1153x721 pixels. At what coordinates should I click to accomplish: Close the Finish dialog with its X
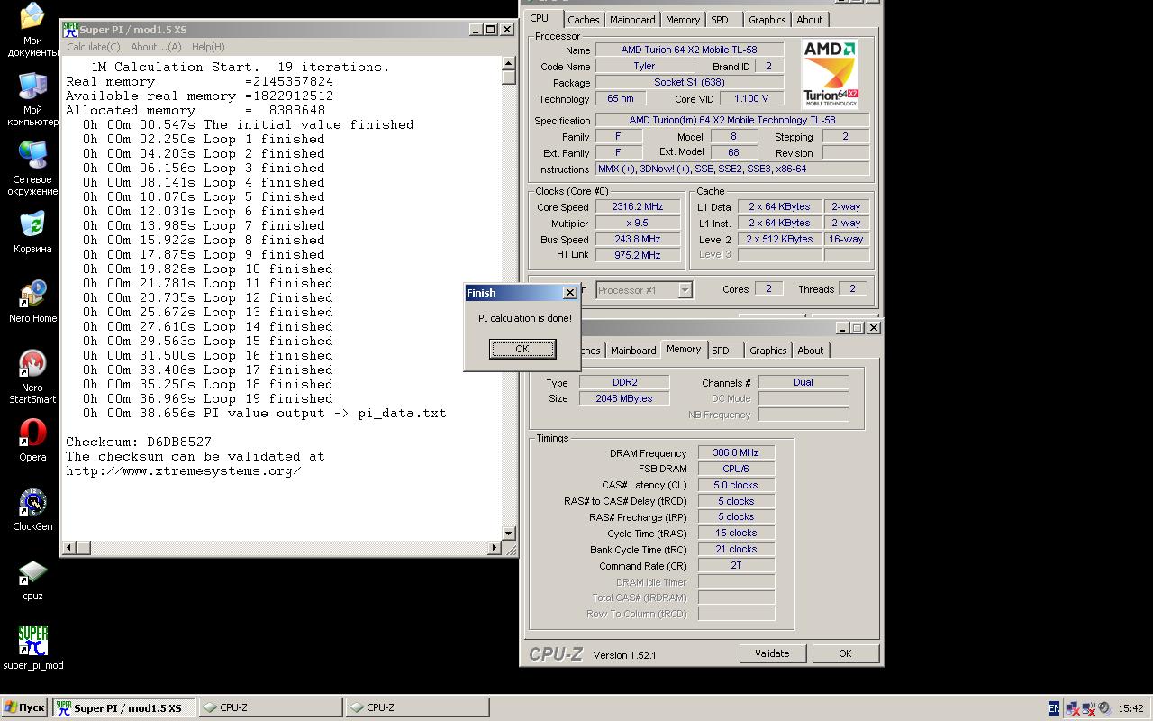569,293
